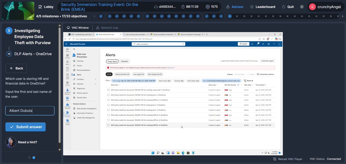Collapse navigation with the hamburger icon
Viewport: 346px width, 164px height.
(74, 49)
